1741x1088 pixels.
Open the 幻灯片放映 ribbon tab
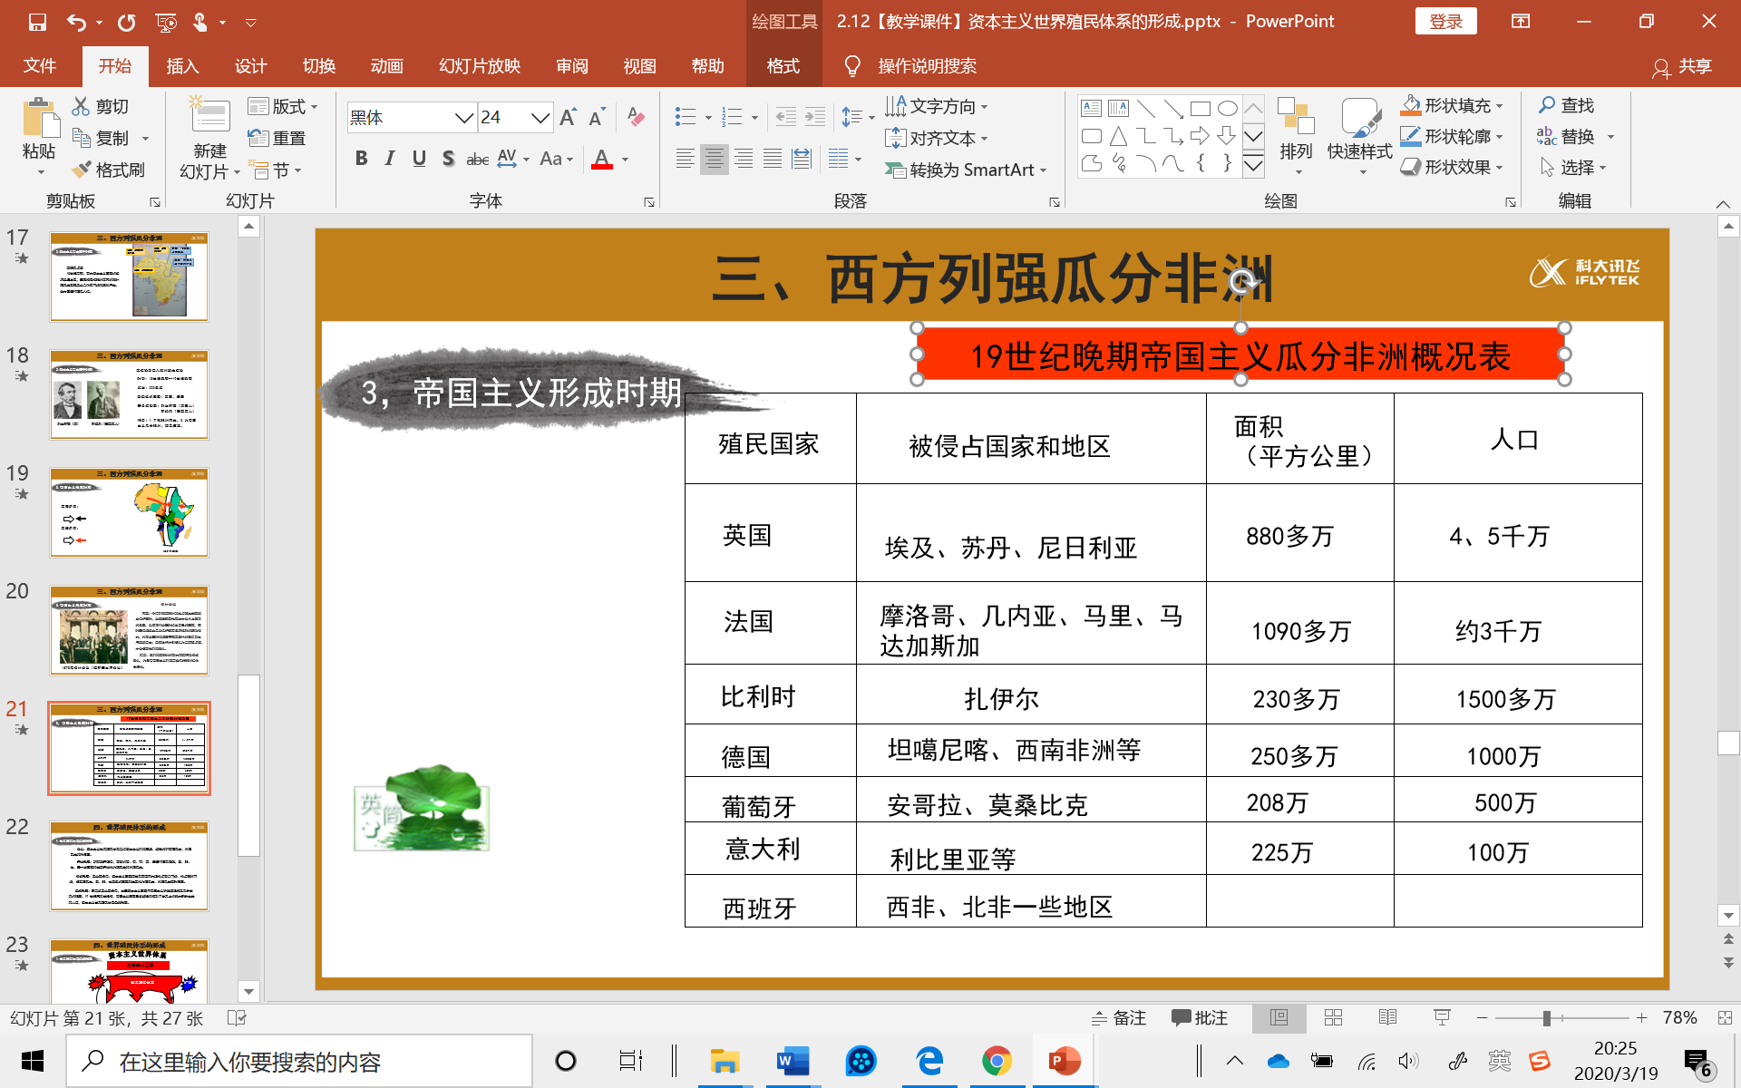tap(478, 65)
